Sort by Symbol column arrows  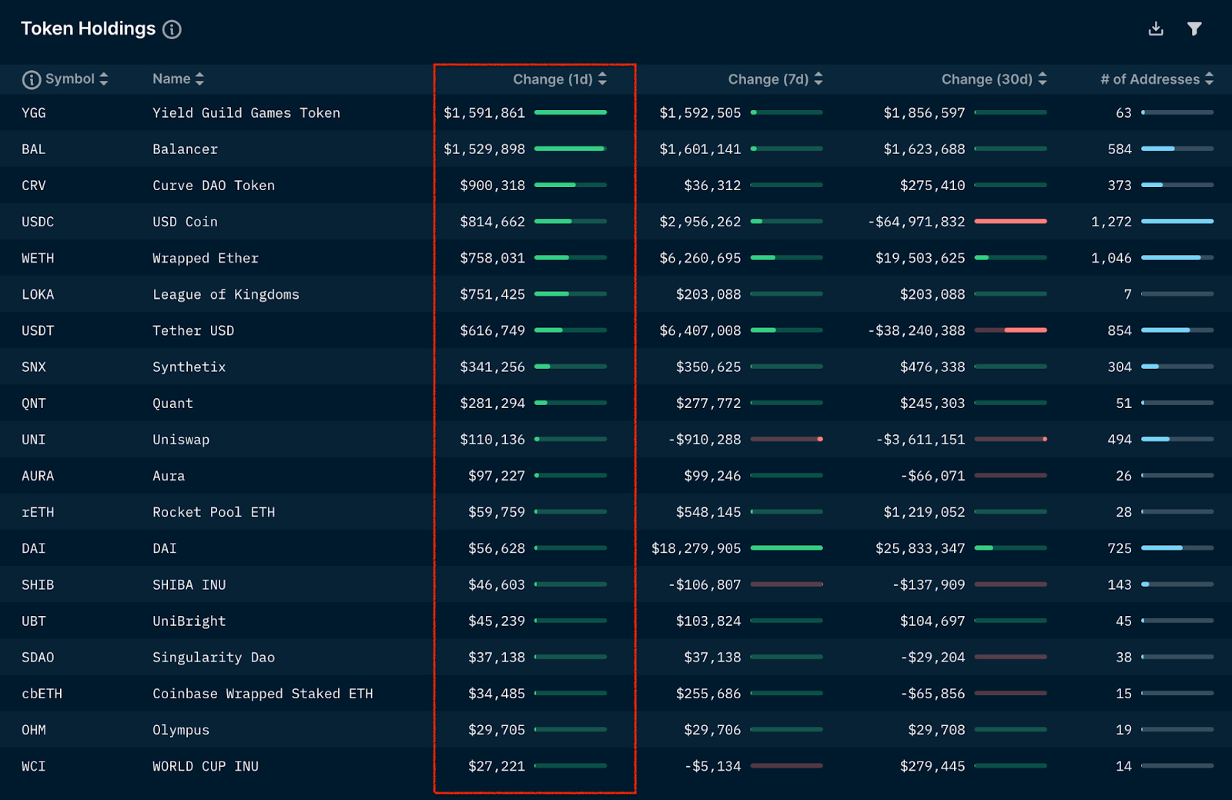coord(104,79)
